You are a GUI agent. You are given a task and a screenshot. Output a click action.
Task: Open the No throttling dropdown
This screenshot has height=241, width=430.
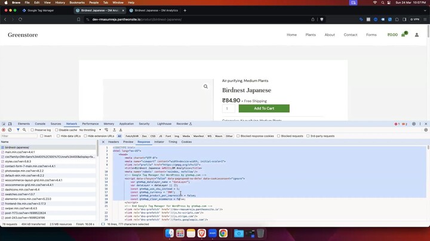(90, 130)
